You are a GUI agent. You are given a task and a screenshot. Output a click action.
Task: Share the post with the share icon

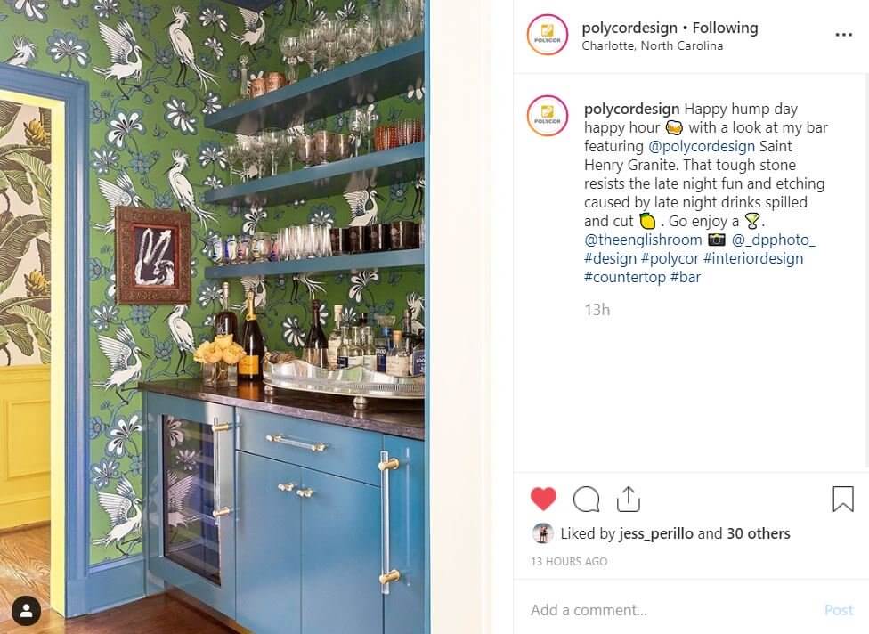coord(629,499)
